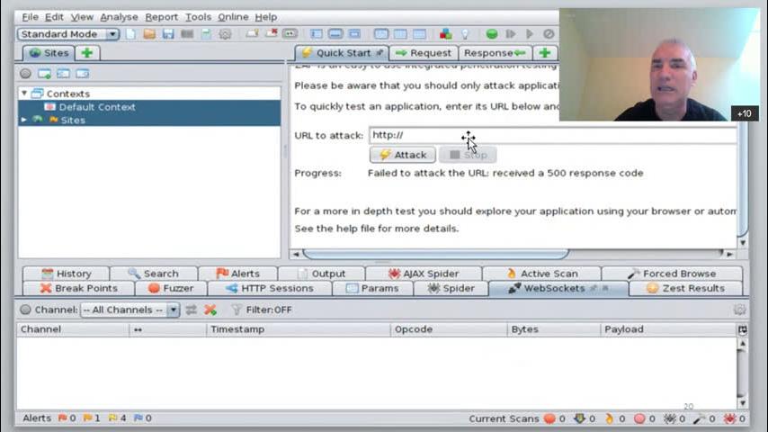768x432 pixels.
Task: Add a new tab beside the Sites tab
Action: click(87, 53)
